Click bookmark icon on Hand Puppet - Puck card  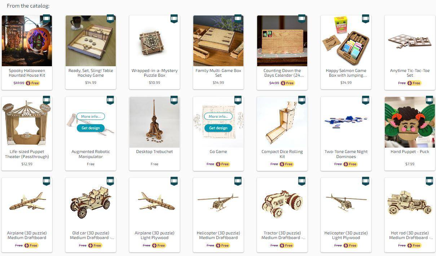tap(430, 100)
